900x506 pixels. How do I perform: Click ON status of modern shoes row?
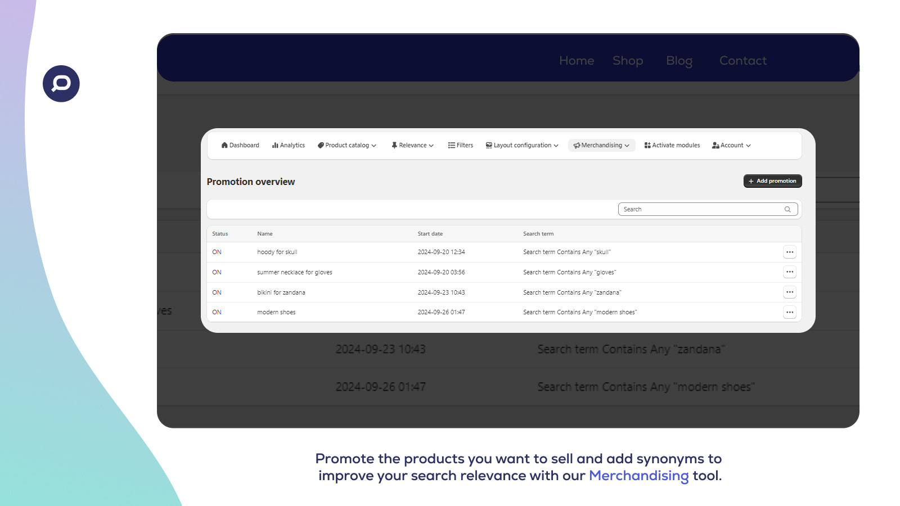(x=217, y=312)
